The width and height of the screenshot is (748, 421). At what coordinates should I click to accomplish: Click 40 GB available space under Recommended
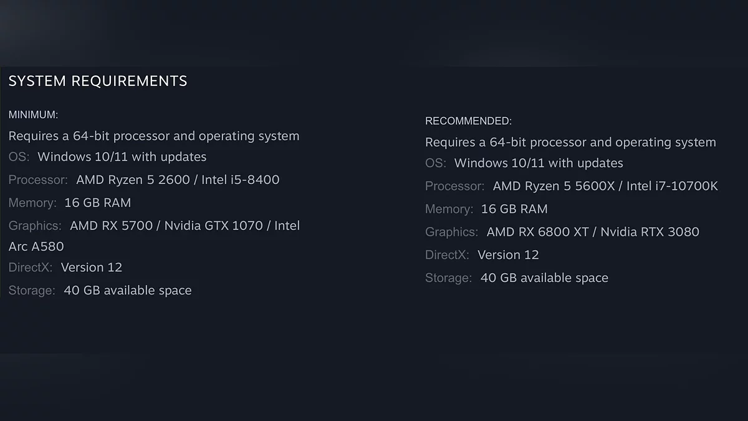coord(544,278)
